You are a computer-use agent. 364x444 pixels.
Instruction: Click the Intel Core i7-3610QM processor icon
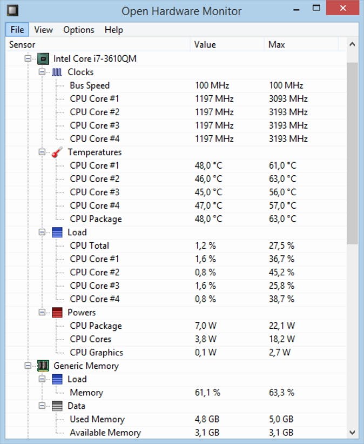click(44, 58)
